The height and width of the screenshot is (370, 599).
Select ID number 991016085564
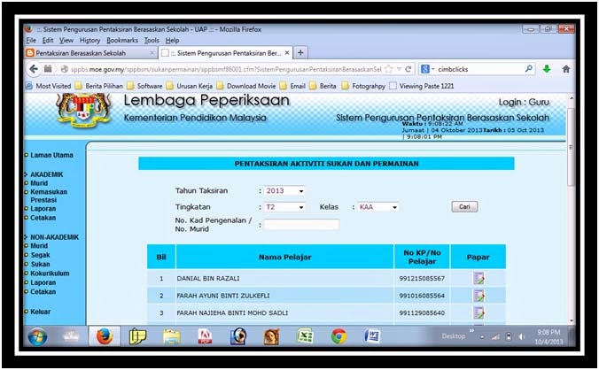pos(422,296)
